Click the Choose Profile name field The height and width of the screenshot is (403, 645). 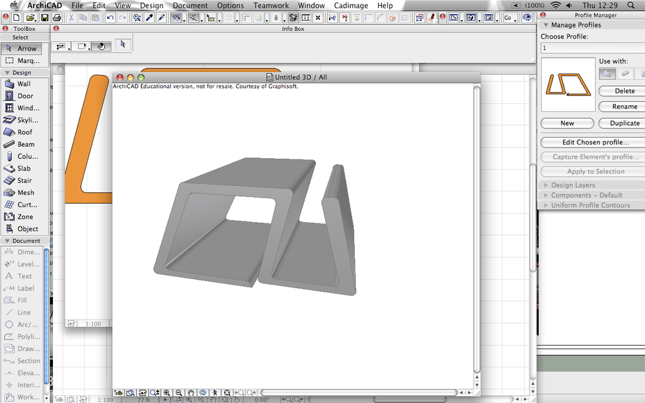pyautogui.click(x=591, y=48)
